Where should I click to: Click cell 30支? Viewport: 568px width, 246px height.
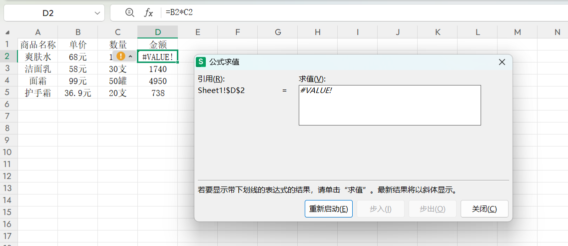click(x=118, y=69)
